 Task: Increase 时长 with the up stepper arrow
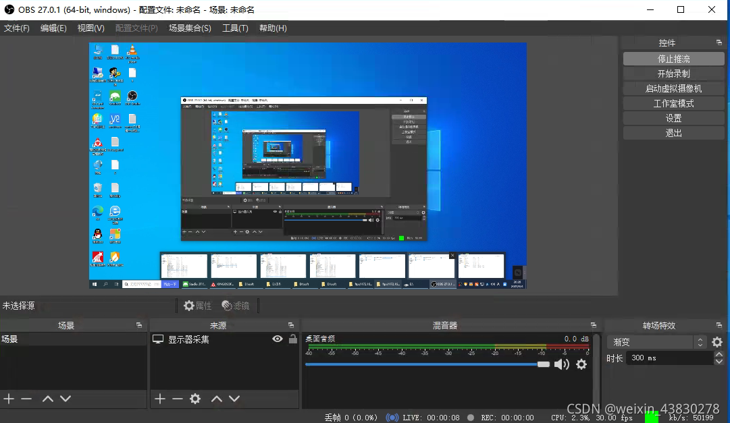(x=719, y=356)
